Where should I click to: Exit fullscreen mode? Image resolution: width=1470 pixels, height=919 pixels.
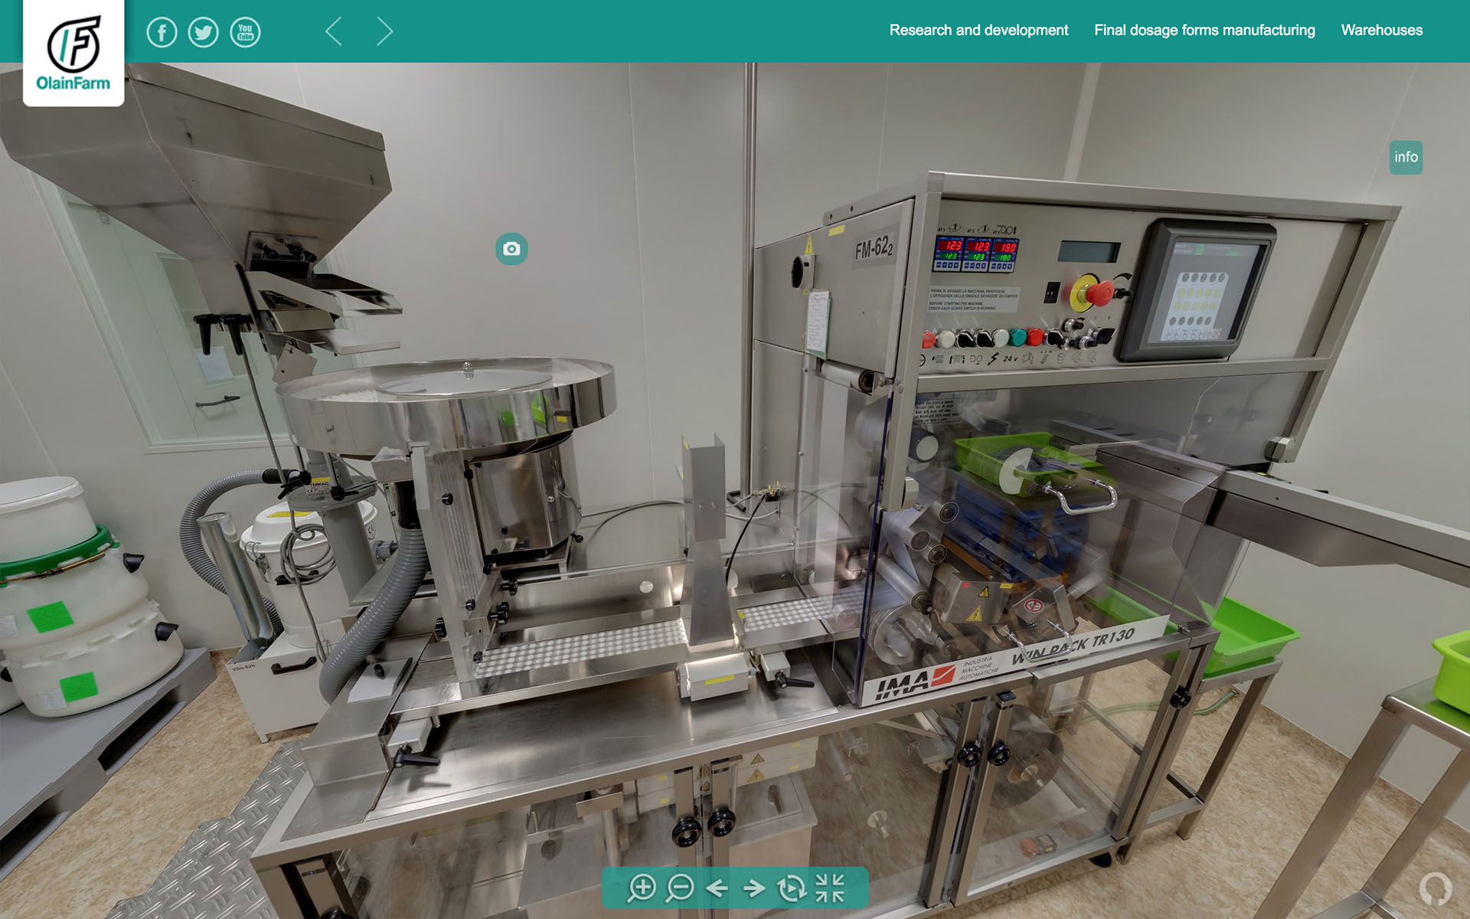829,888
